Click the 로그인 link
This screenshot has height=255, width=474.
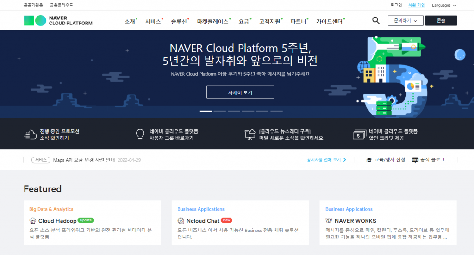396,5
